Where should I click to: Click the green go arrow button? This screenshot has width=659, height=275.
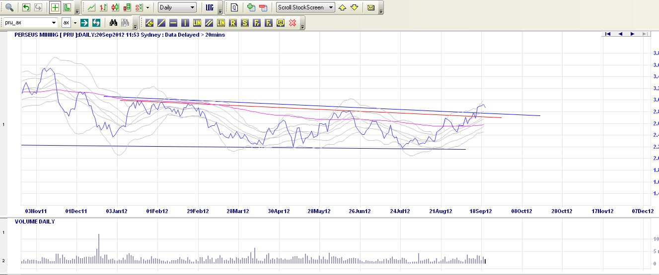(x=85, y=22)
